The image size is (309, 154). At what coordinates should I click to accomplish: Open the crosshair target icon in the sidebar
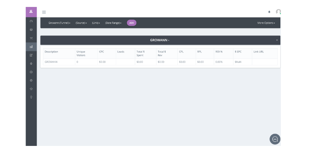pyautogui.click(x=31, y=64)
